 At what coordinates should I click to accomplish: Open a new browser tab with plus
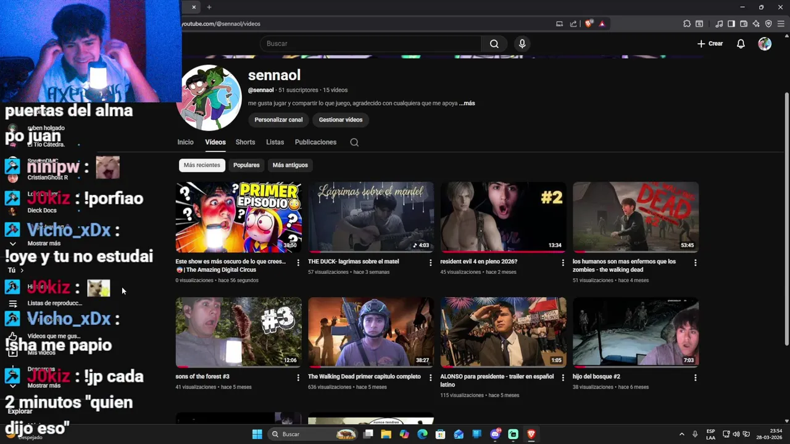click(209, 7)
